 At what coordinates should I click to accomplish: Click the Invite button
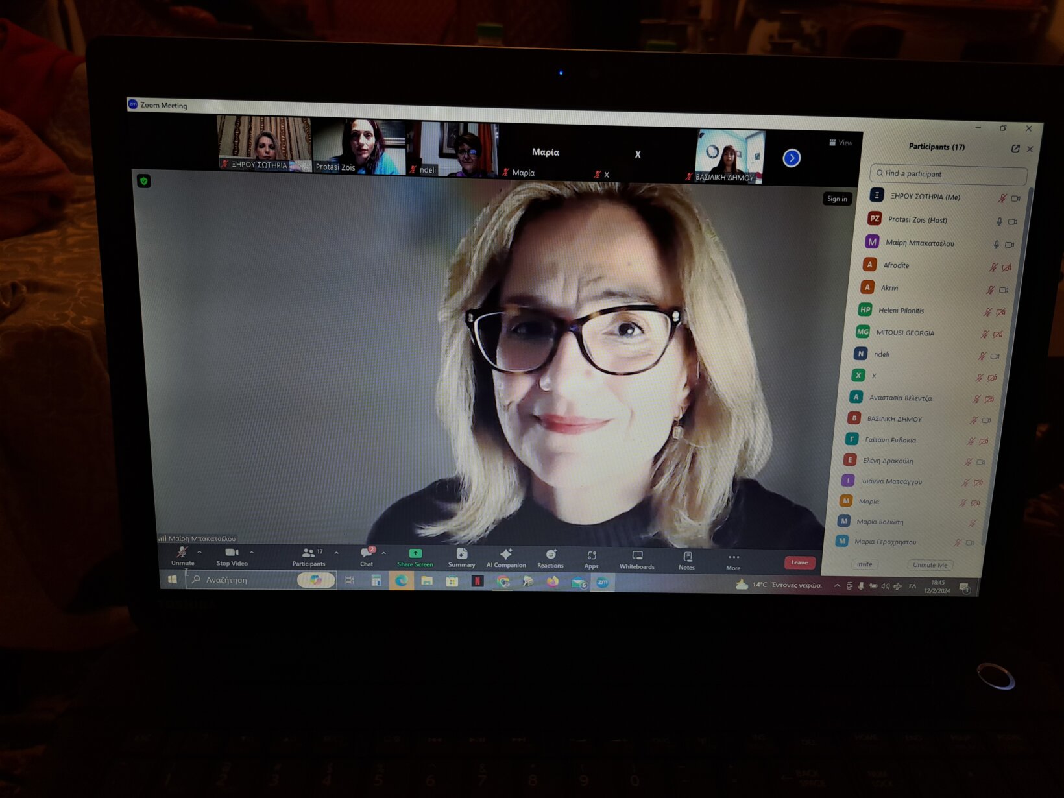[864, 564]
